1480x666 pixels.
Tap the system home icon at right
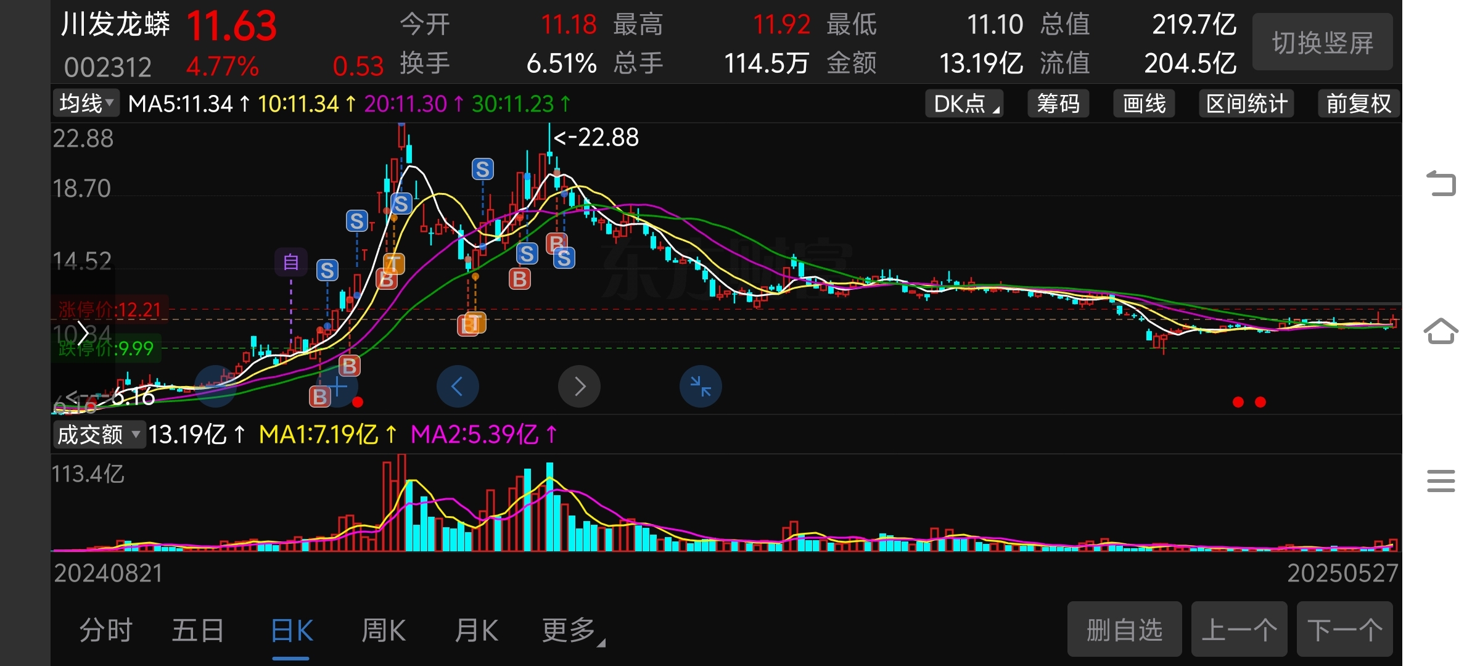coord(1441,331)
